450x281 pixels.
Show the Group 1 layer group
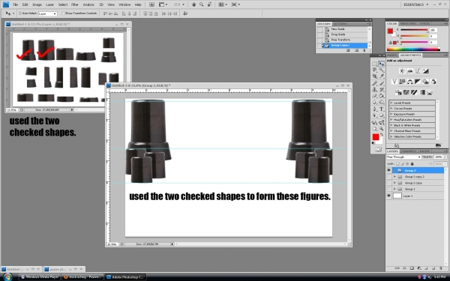pos(388,189)
